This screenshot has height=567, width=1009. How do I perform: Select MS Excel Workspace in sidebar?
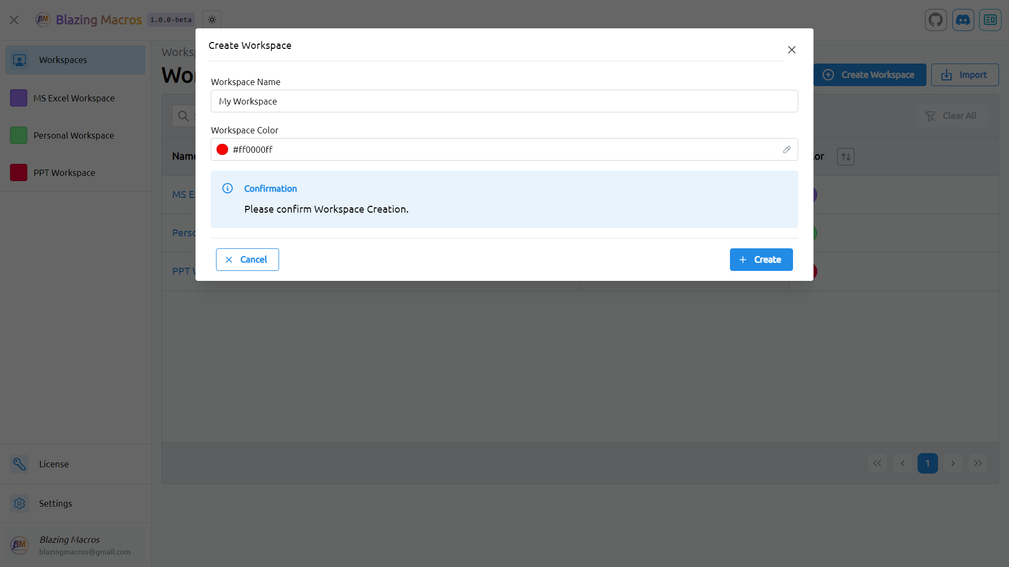tap(76, 98)
